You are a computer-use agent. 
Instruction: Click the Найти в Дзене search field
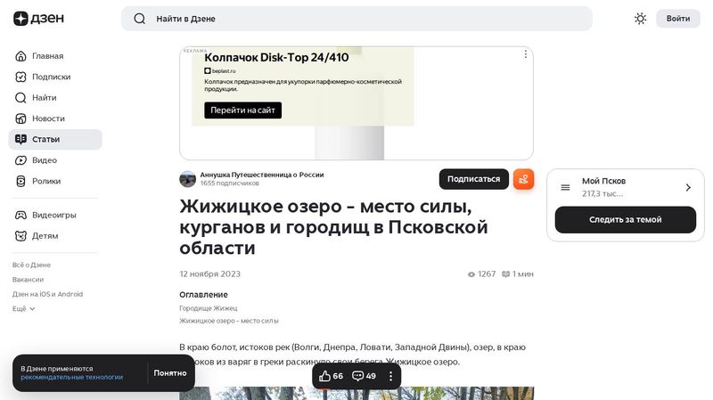click(x=356, y=19)
